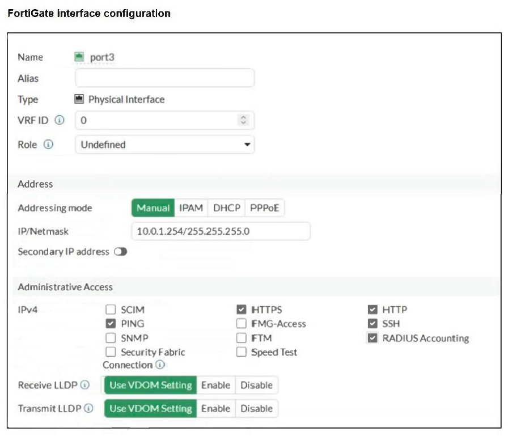Open the Role info tooltip icon
Image resolution: width=508 pixels, height=436 pixels.
click(48, 144)
